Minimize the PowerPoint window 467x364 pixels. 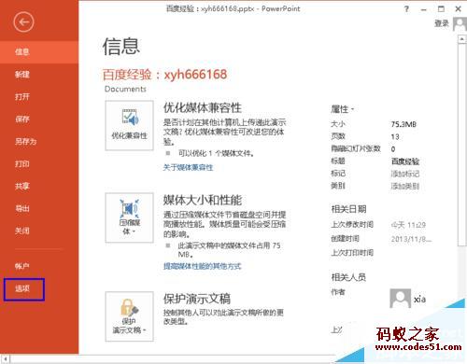click(423, 9)
